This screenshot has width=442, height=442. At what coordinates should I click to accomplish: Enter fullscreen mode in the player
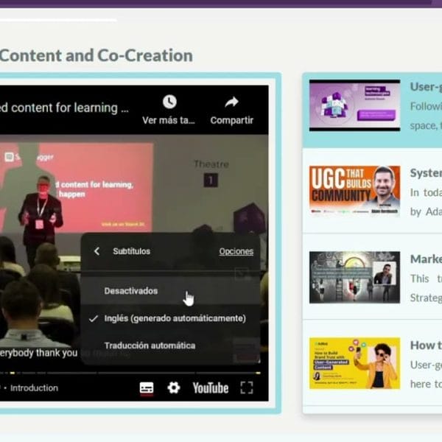[x=247, y=387]
